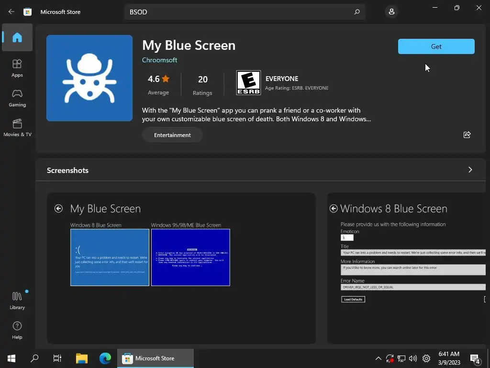Go back with the Store back arrow
490x368 pixels.
point(11,11)
